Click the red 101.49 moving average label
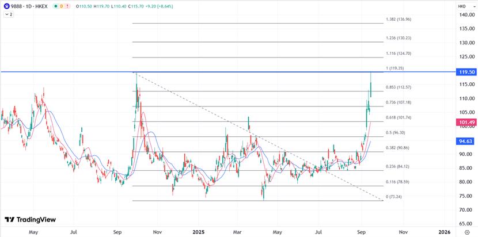478x237 pixels. [465, 123]
